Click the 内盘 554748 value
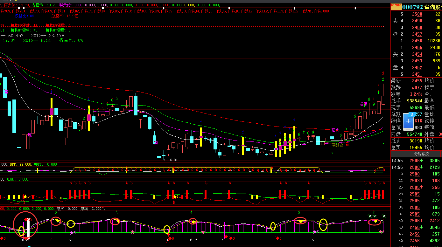Screen dimensions: 442x247 click(415, 134)
